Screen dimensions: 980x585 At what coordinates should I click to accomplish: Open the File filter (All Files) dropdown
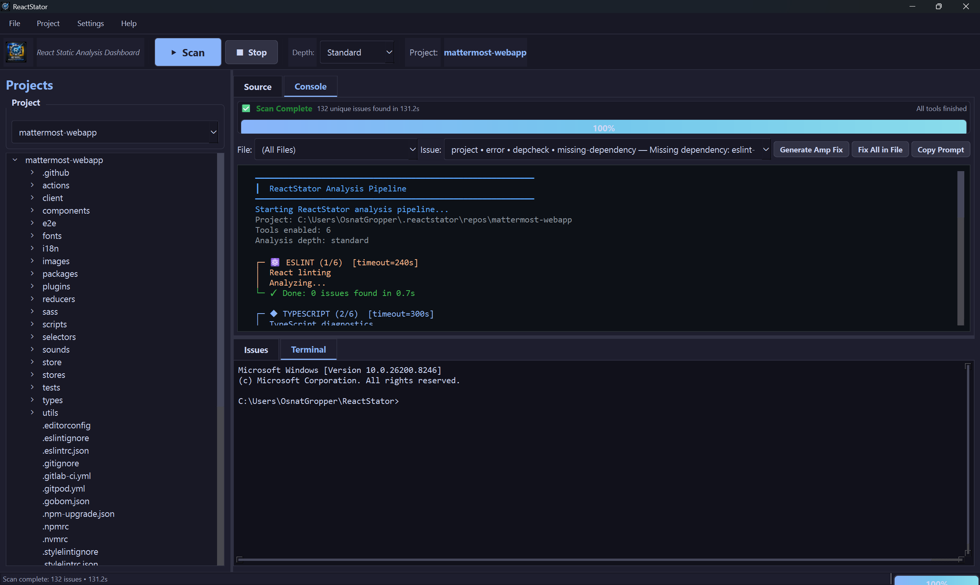336,149
